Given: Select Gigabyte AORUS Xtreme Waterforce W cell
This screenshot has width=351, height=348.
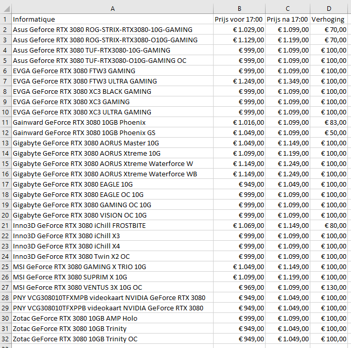Looking at the screenshot, I should click(113, 163).
